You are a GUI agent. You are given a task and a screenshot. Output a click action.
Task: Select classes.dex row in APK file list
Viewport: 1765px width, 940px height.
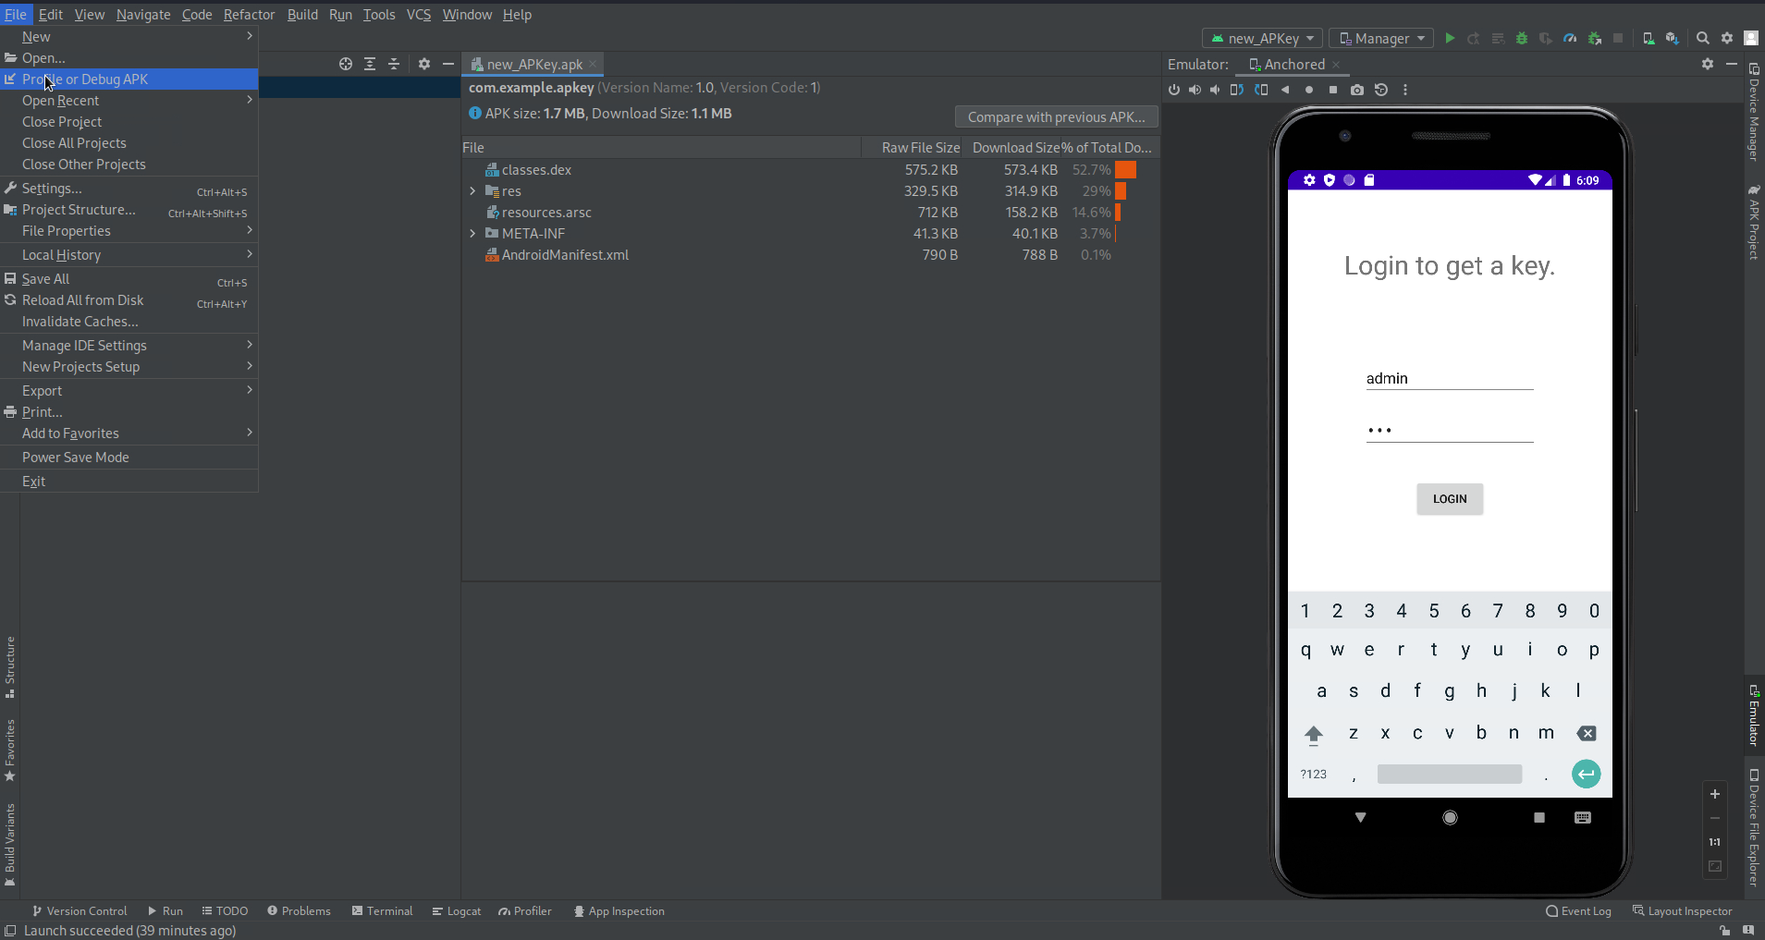pos(810,170)
